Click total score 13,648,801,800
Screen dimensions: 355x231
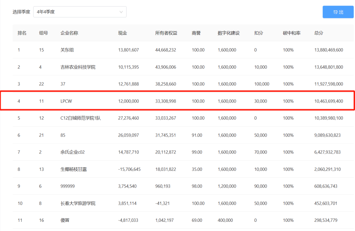[x=328, y=67]
